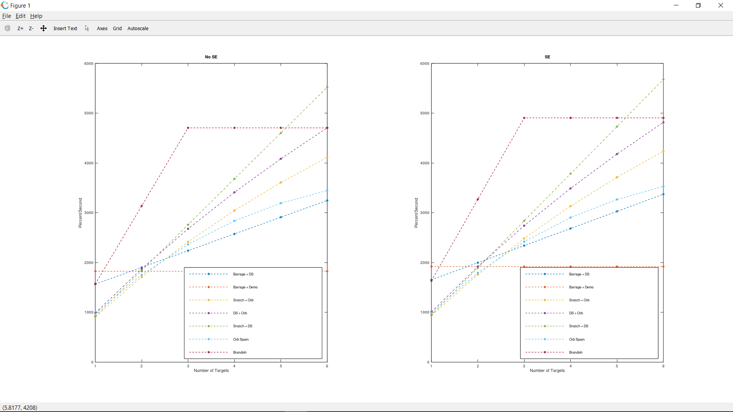
Task: Toggle the Insert Text mode
Action: coord(65,29)
